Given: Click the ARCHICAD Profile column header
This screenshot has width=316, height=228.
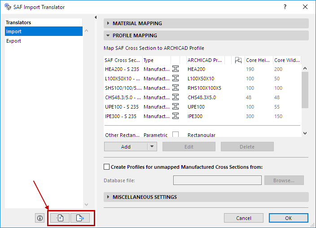Looking at the screenshot, I should click(206, 60).
